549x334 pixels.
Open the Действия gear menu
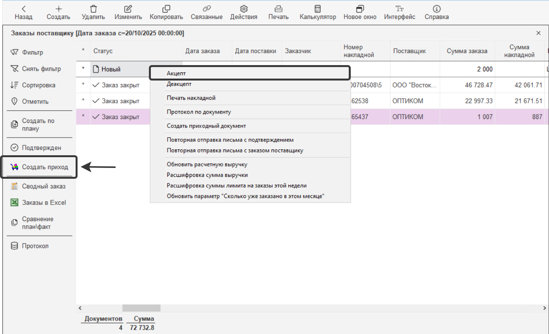coord(243,9)
